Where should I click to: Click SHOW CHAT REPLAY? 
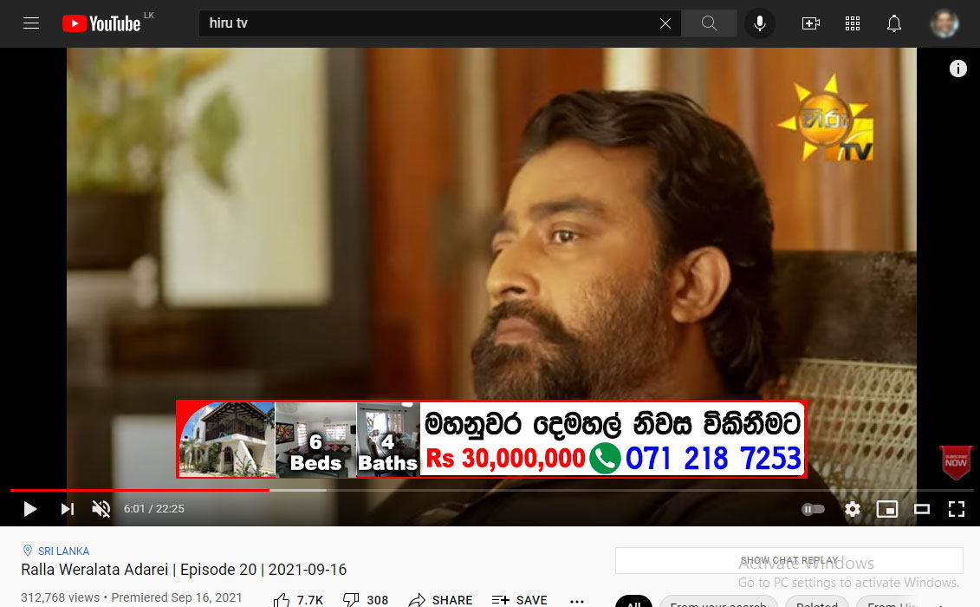click(x=789, y=560)
